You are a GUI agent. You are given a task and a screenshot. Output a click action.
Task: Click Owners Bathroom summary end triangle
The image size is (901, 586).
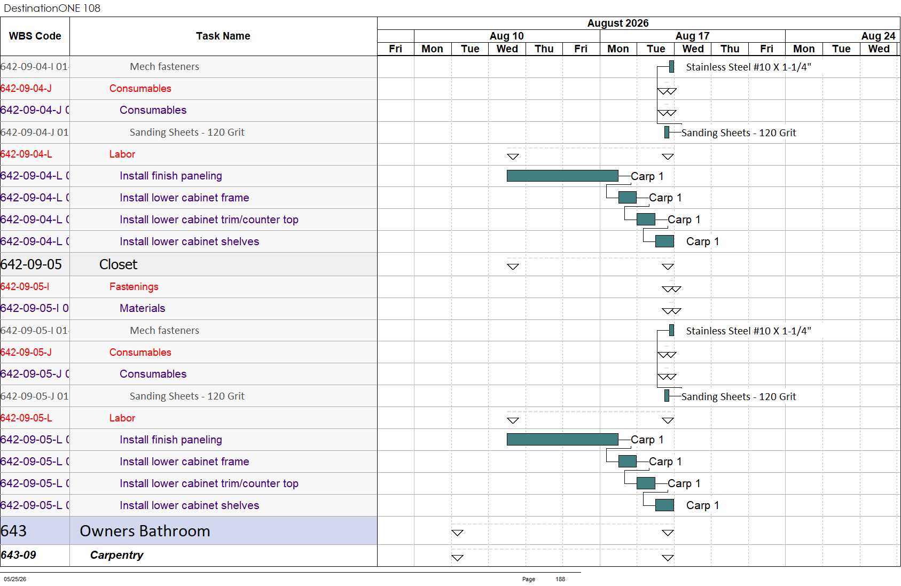(668, 533)
